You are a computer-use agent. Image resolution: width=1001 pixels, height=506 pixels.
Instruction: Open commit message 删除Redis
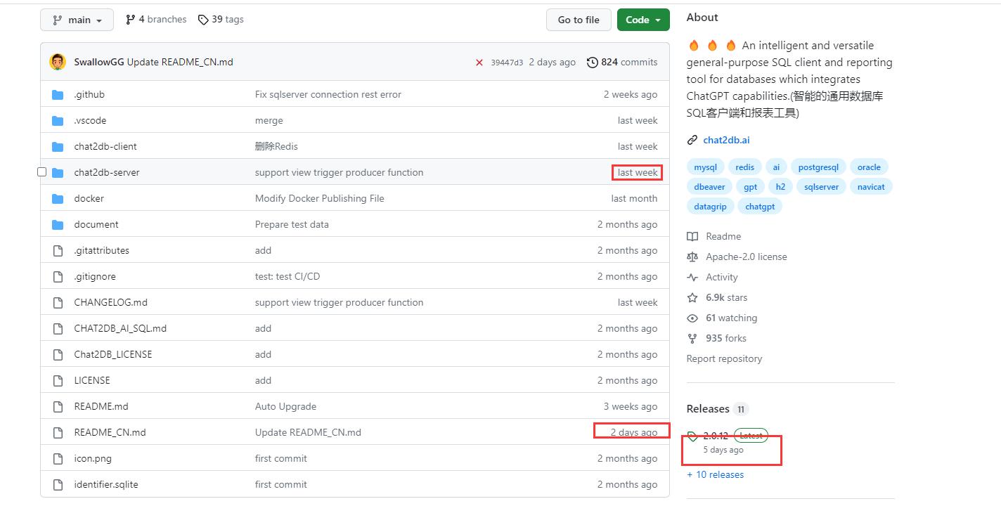276,146
